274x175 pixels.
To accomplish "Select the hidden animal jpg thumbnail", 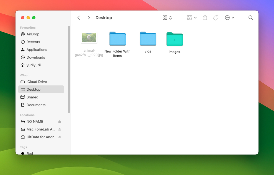I will pyautogui.click(x=89, y=38).
